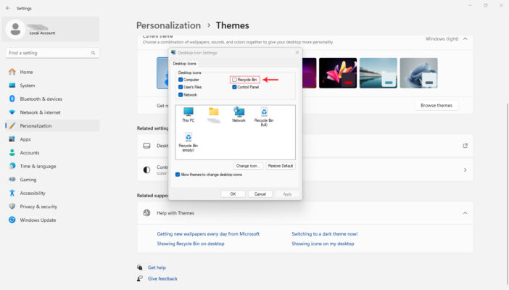Select the user folder icon in preview

coord(213,112)
